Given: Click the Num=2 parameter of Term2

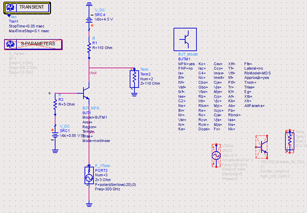Looking at the screenshot, I should coord(146,79).
